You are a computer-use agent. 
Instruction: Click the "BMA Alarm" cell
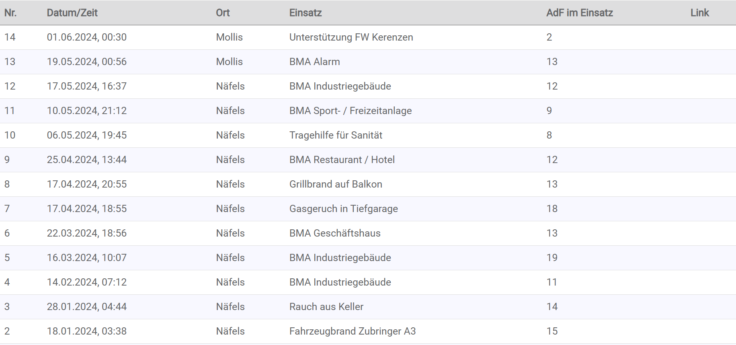point(314,62)
